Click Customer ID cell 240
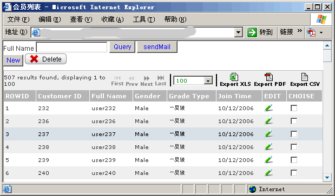This screenshot has width=335, height=196. 44,173
